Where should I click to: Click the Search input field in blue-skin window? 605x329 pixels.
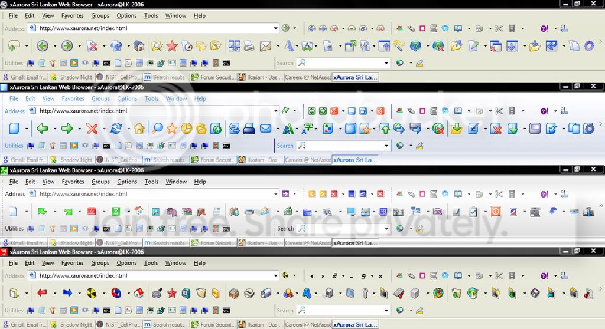coord(343,146)
